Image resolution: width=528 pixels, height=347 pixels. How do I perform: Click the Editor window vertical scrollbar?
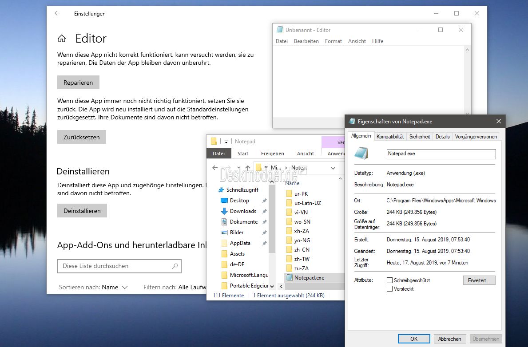467,82
